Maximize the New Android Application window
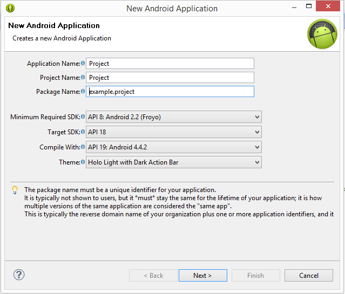 tap(309, 6)
